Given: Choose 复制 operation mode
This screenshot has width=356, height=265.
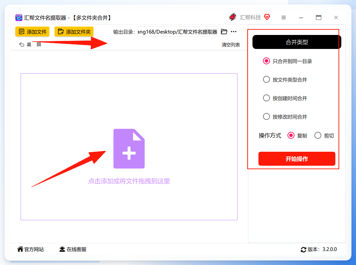Looking at the screenshot, I should (x=297, y=135).
